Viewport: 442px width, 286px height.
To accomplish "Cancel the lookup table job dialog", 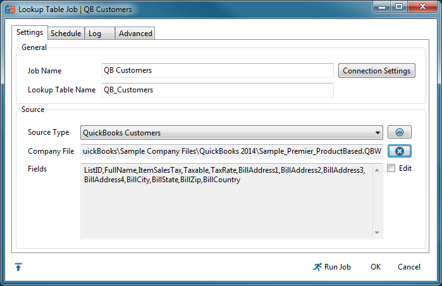I will point(408,267).
